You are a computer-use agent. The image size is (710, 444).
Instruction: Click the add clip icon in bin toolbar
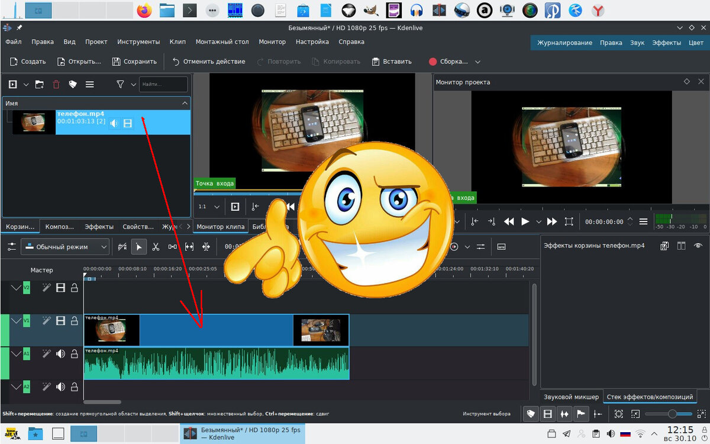[12, 85]
